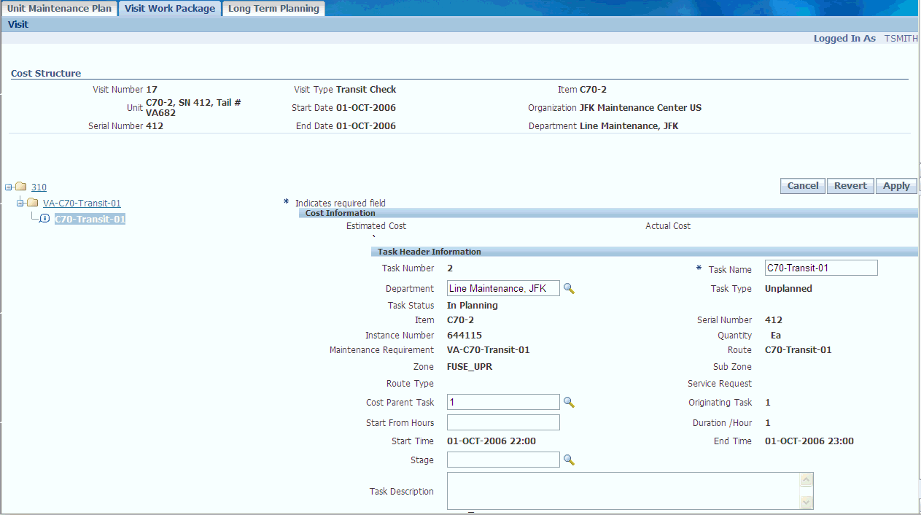Collapse the 310 tree node
The image size is (921, 515).
pyautogui.click(x=8, y=187)
